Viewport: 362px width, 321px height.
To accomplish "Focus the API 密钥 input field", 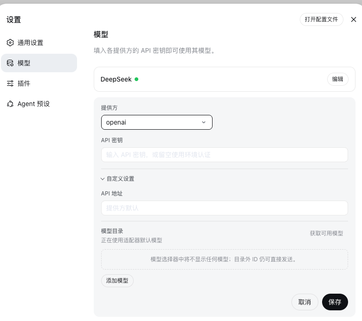I will pyautogui.click(x=225, y=155).
